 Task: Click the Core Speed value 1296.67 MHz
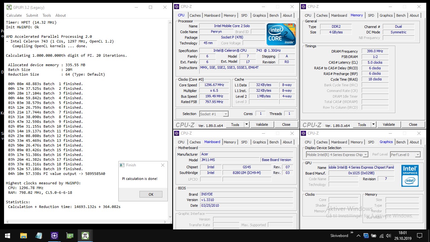click(x=214, y=85)
